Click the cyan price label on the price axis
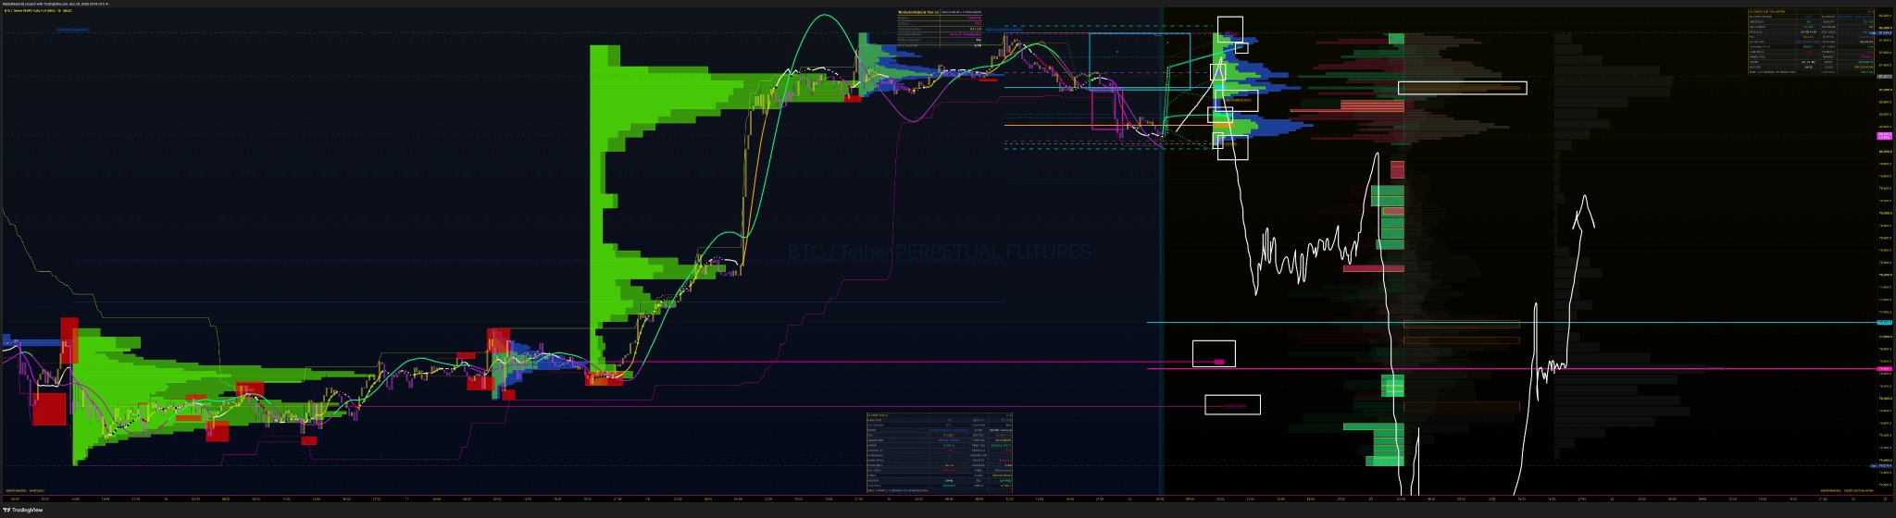The height and width of the screenshot is (518, 1896). point(1883,323)
